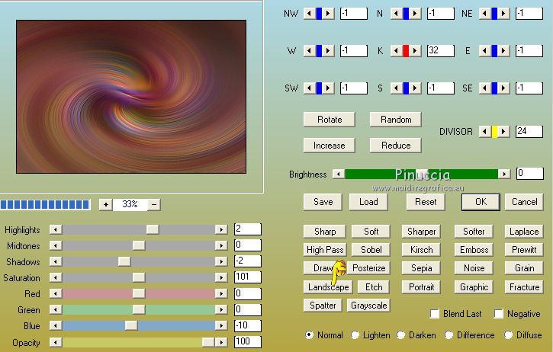The width and height of the screenshot is (553, 352).
Task: Click the Reduce button
Action: point(396,146)
